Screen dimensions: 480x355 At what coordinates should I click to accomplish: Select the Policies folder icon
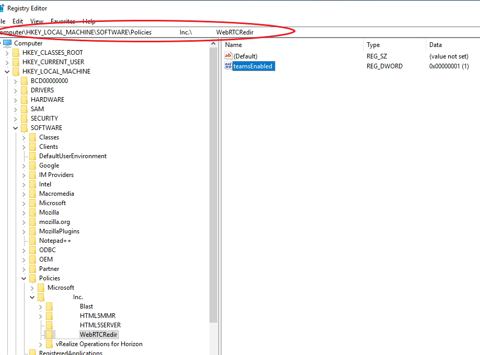[x=32, y=278]
